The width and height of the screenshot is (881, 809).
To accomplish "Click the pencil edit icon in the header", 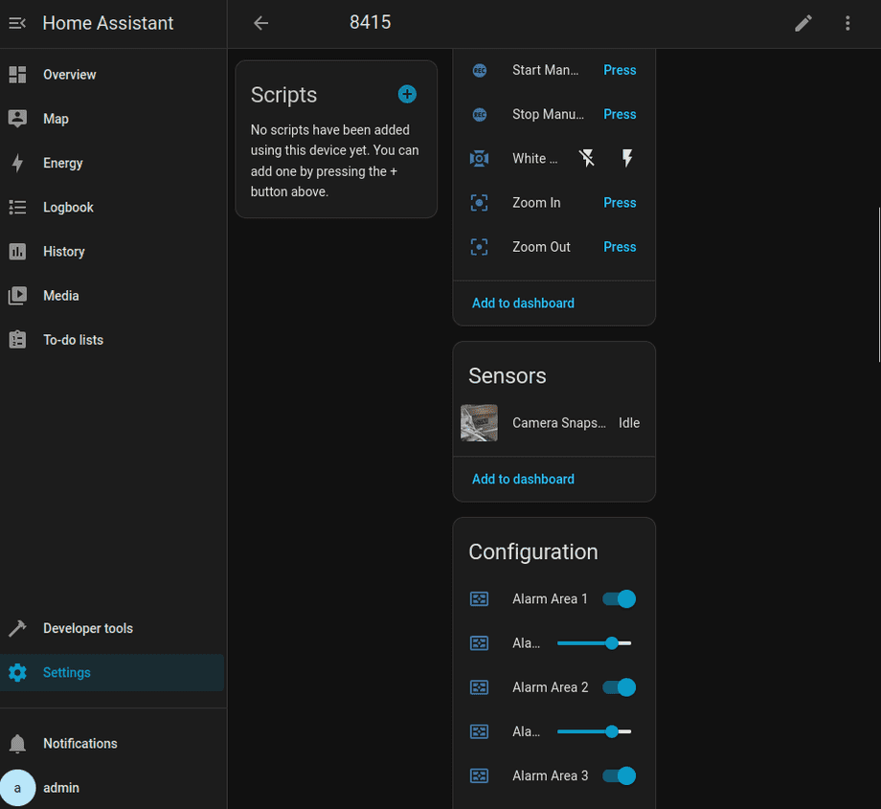I will (803, 22).
